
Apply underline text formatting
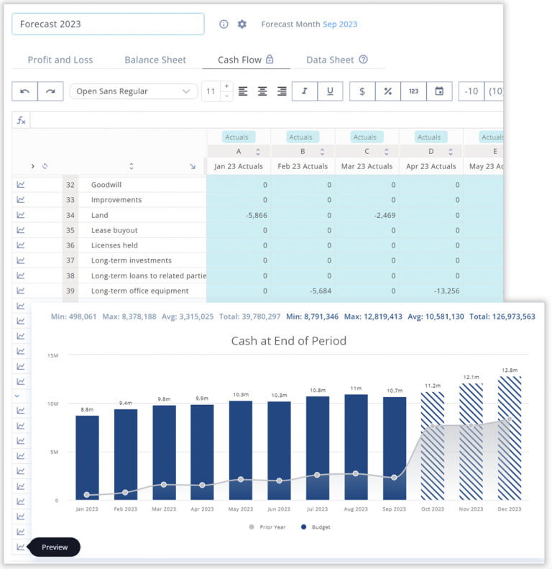(330, 91)
